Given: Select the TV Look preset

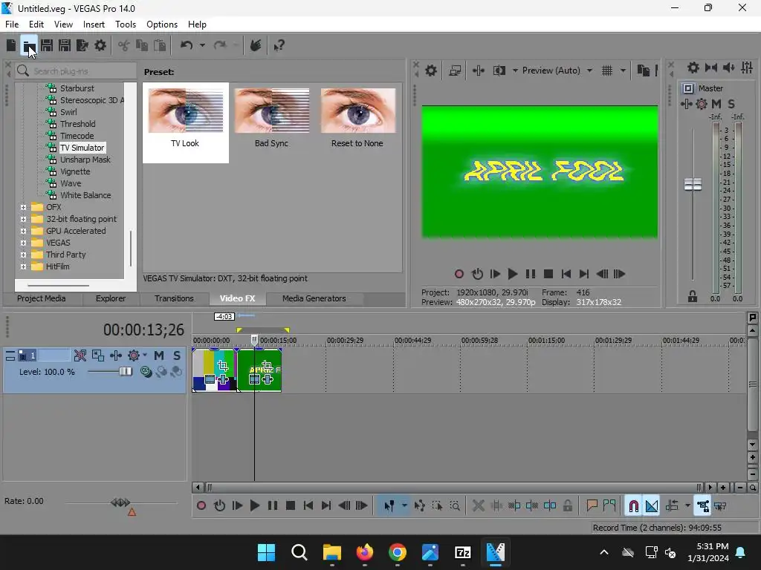Looking at the screenshot, I should pos(185,122).
